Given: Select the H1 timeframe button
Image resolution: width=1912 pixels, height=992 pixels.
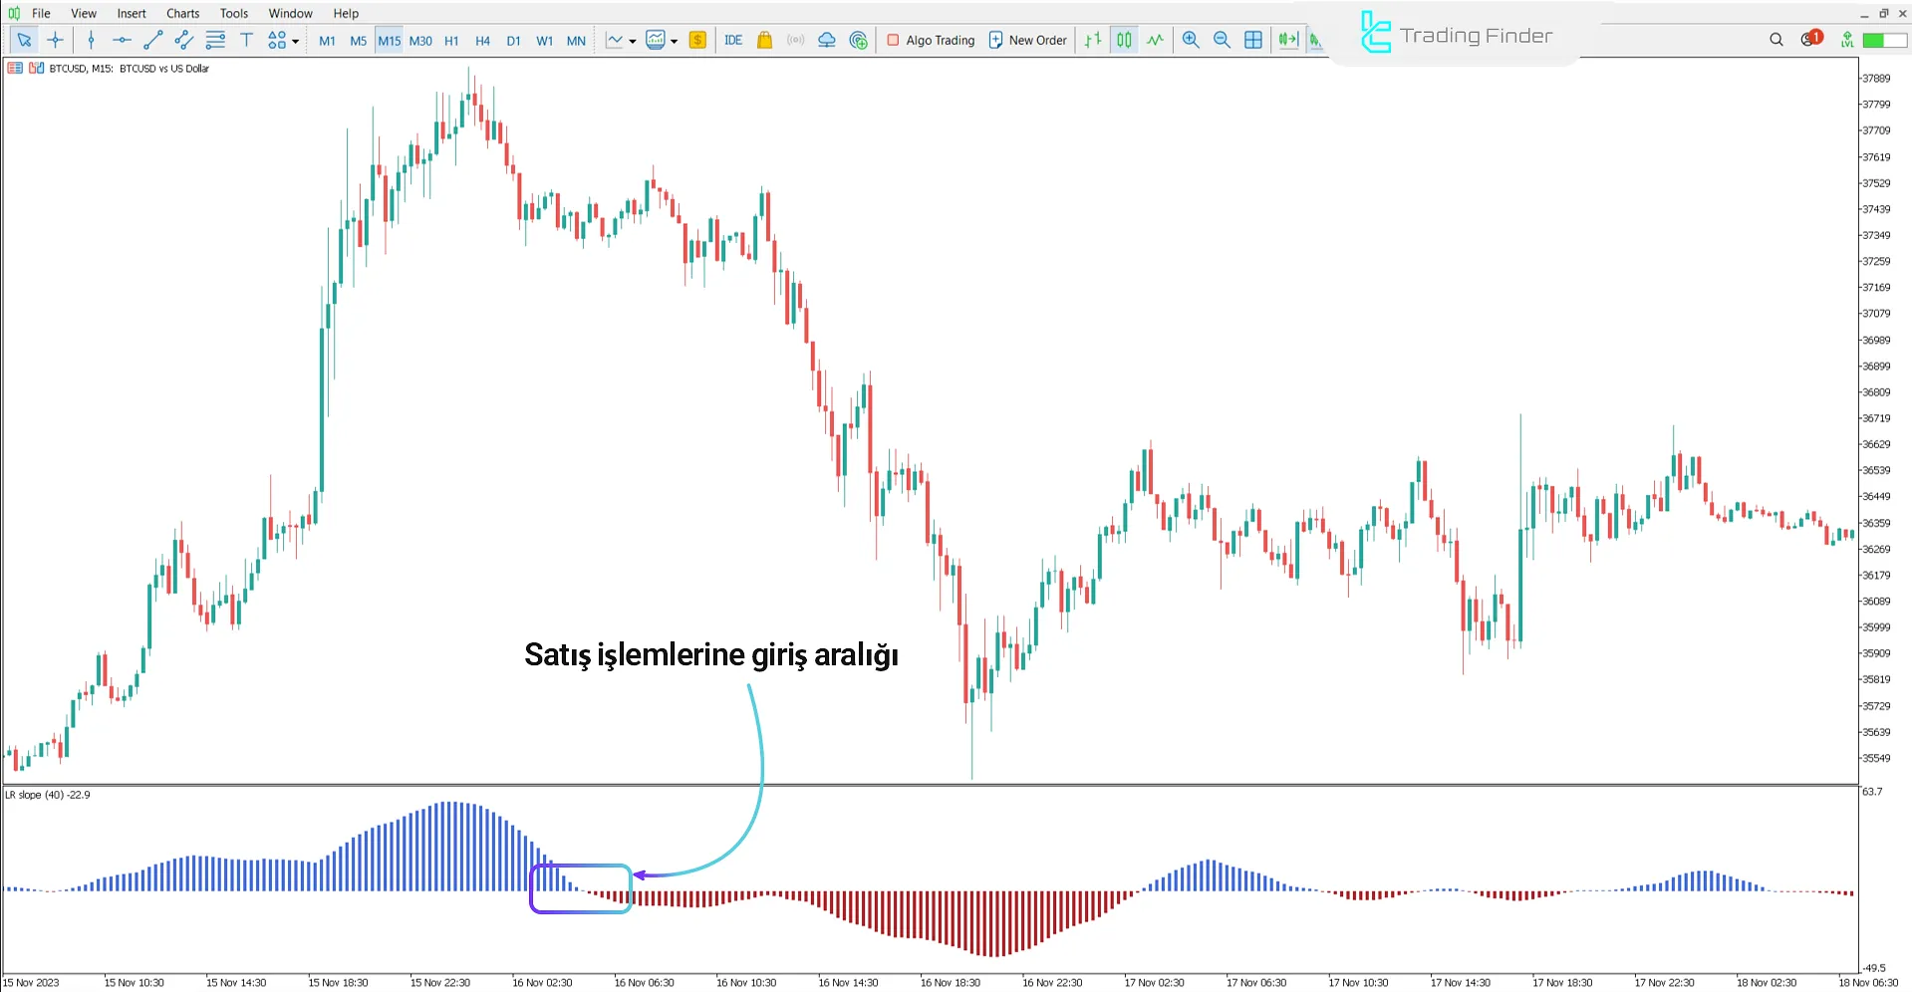Looking at the screenshot, I should pyautogui.click(x=451, y=41).
